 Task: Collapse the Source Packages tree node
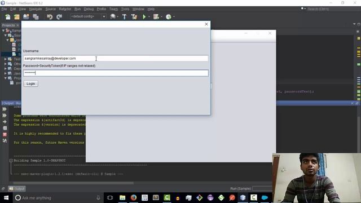6,35
